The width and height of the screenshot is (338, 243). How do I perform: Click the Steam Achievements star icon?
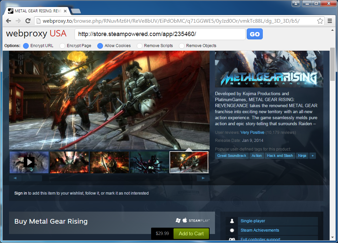(x=232, y=230)
